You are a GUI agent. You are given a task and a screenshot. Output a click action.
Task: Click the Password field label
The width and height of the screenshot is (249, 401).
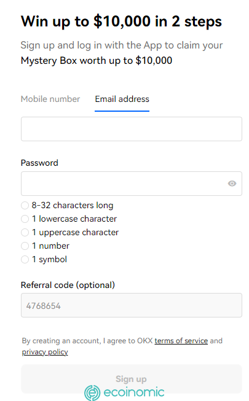pyautogui.click(x=39, y=163)
